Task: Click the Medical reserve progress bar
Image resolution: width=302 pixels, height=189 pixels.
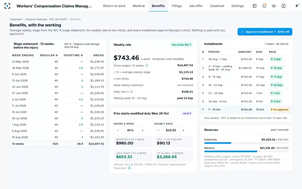Action: [x=246, y=151]
